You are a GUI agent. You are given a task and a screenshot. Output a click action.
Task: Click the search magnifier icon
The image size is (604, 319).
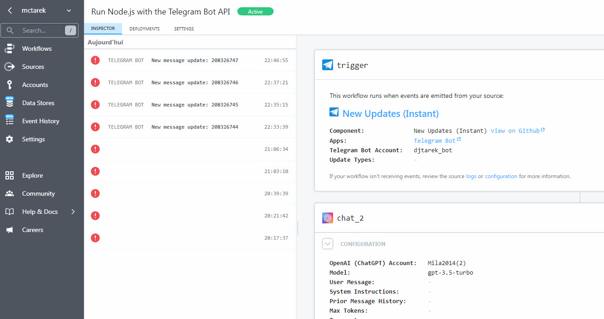(10, 30)
